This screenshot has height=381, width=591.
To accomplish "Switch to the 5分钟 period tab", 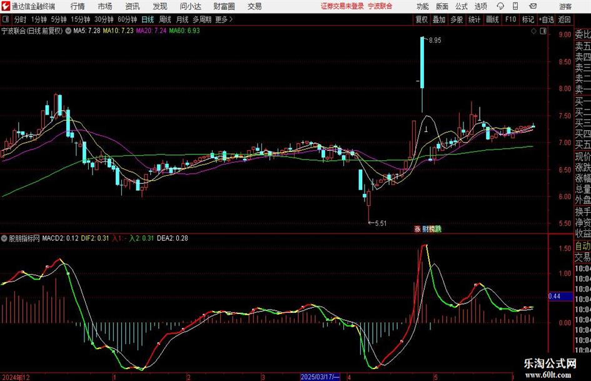I will [x=58, y=19].
